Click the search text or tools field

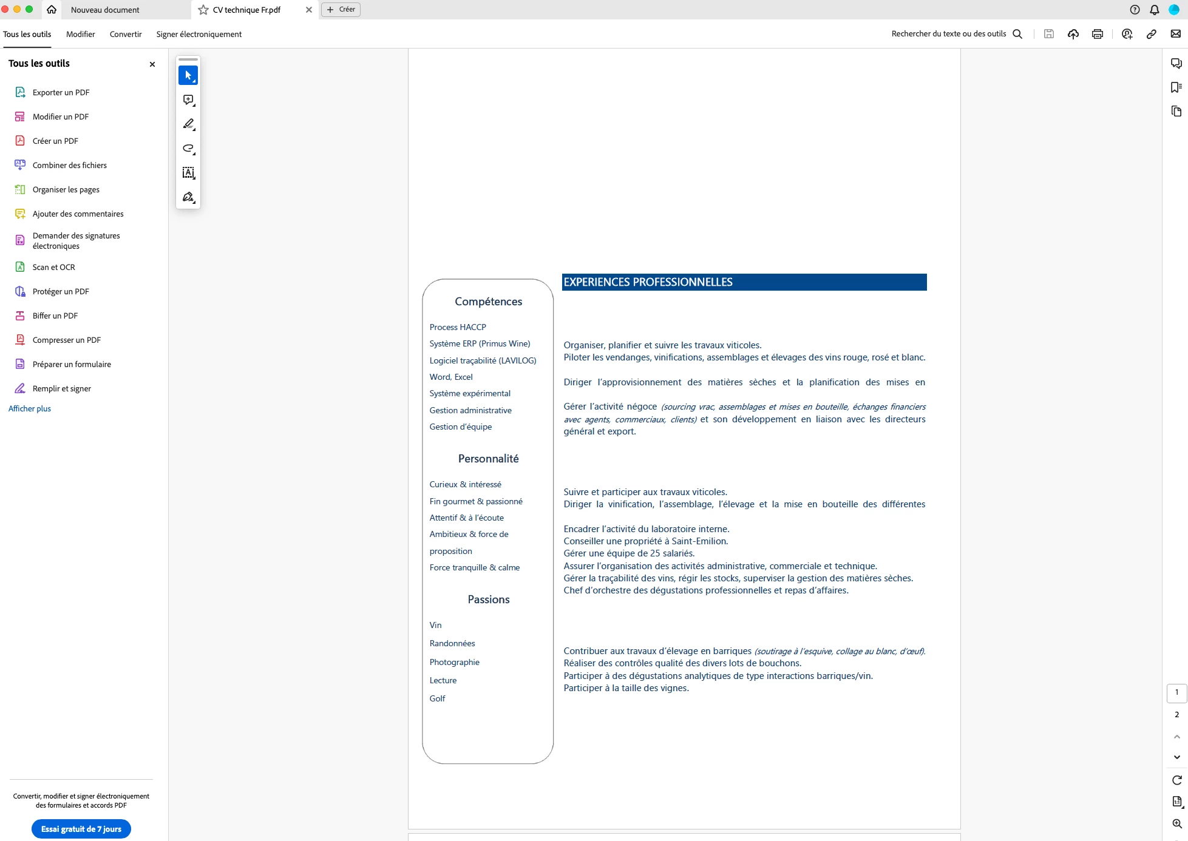(948, 34)
